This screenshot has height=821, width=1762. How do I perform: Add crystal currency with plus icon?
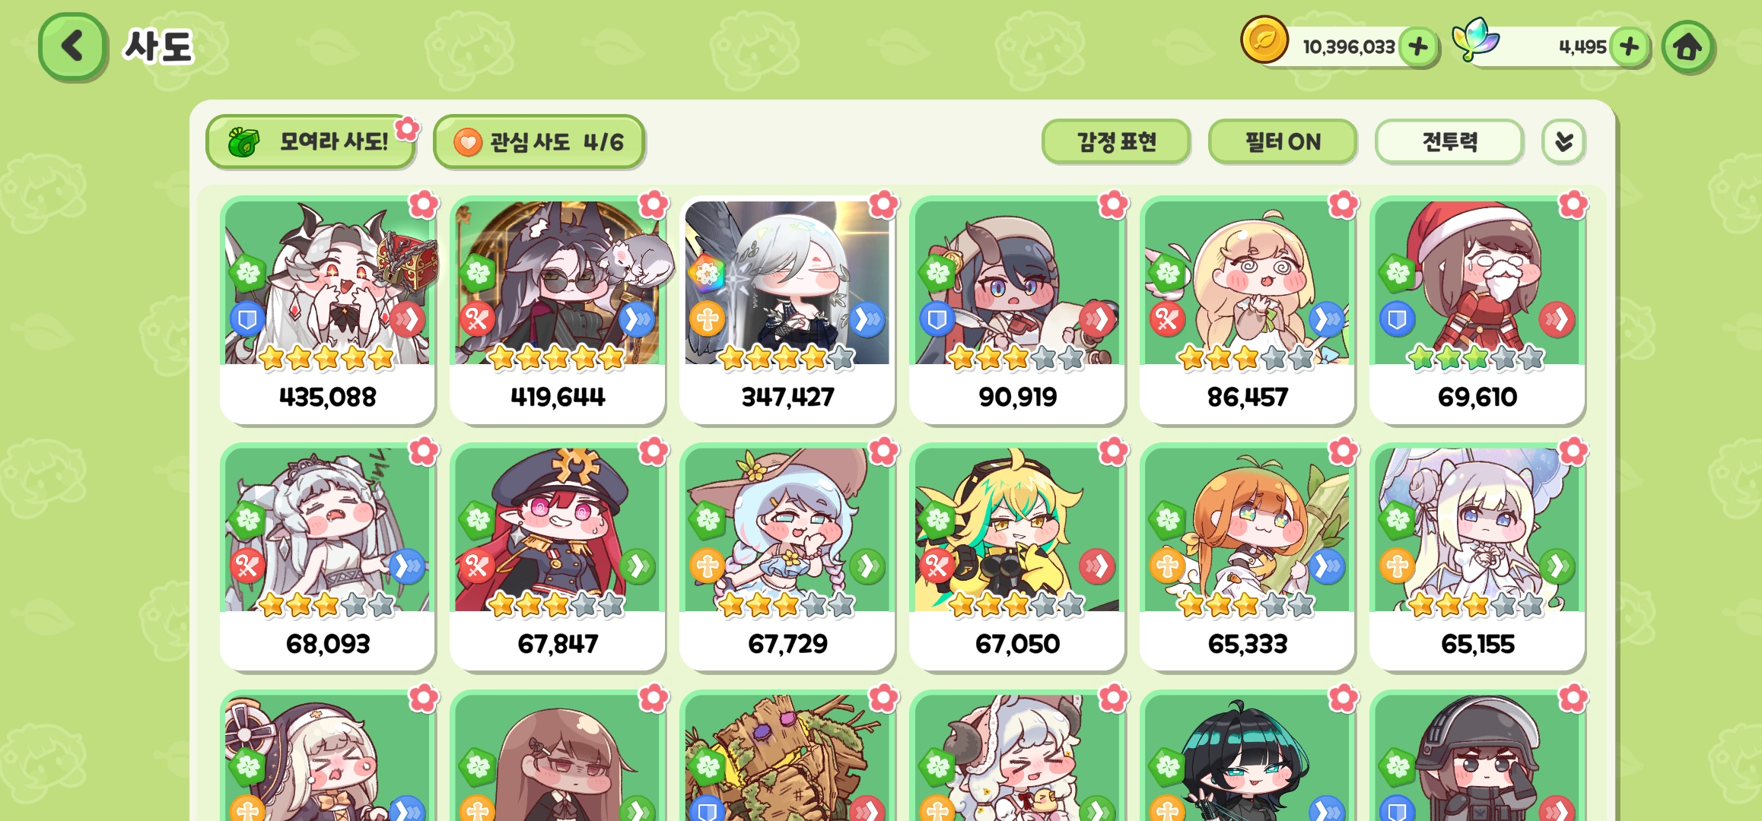point(1629,47)
